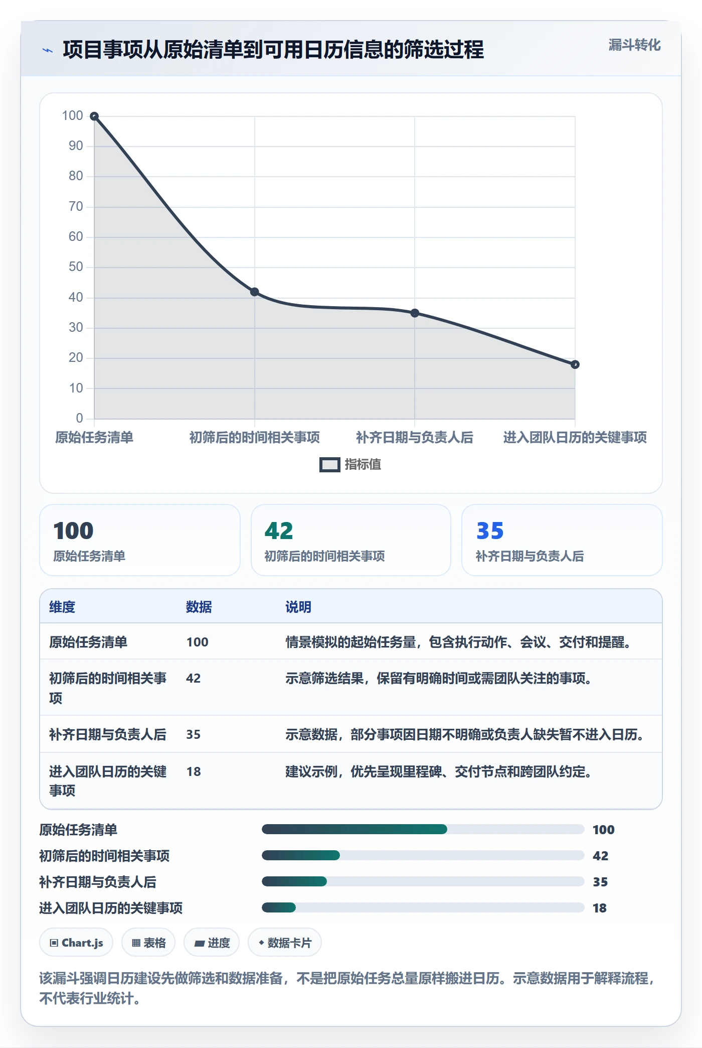Click the x-axis label 初筛后的时间相关事项
The width and height of the screenshot is (702, 1048).
[x=255, y=438]
